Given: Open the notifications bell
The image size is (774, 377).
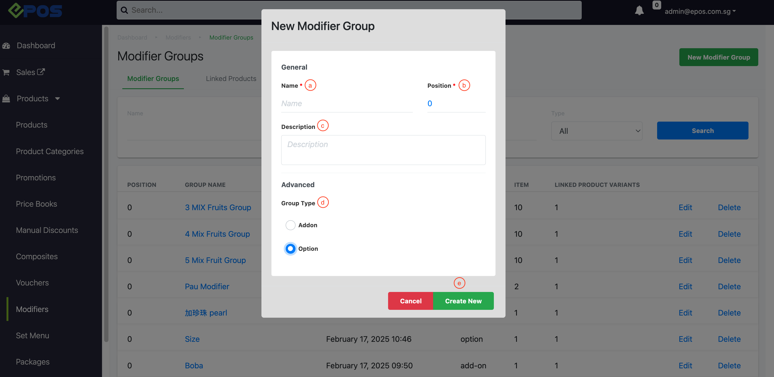Looking at the screenshot, I should (639, 11).
